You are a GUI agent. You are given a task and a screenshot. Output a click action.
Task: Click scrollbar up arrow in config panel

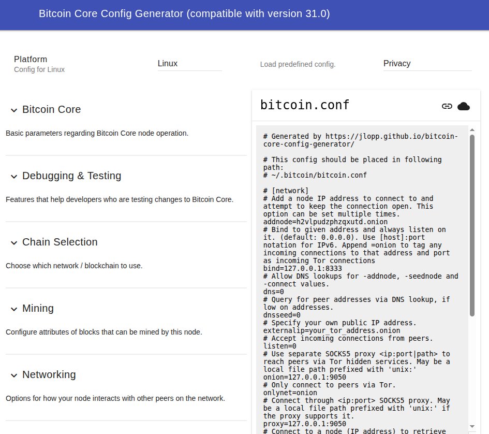[x=472, y=129]
